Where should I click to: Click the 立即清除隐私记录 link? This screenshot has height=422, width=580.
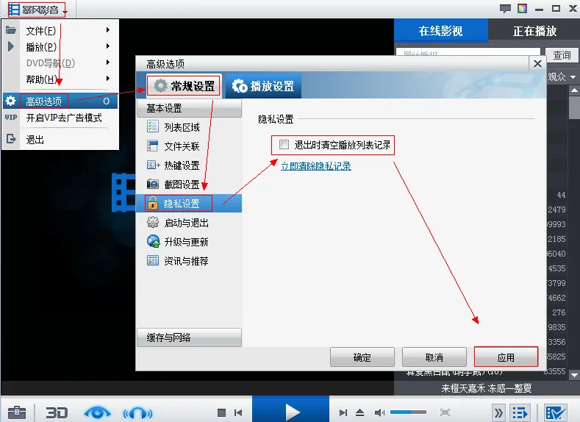[316, 166]
